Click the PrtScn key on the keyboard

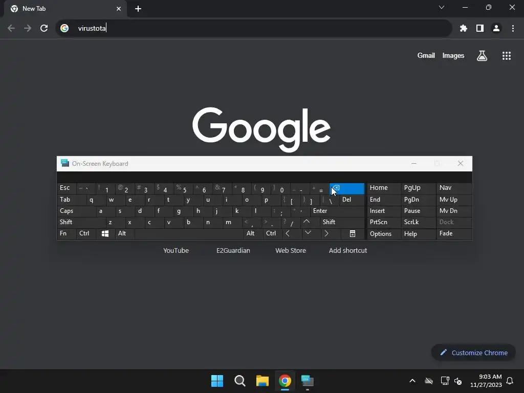(x=384, y=222)
